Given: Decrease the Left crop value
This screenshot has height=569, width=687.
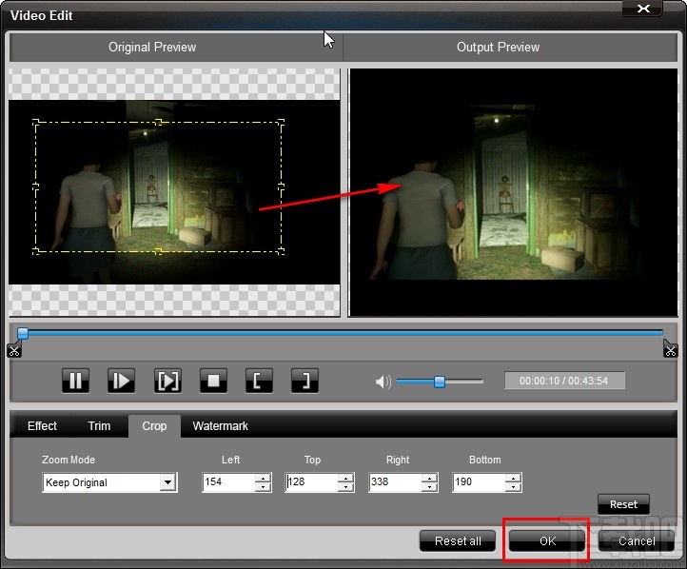Looking at the screenshot, I should [x=263, y=486].
